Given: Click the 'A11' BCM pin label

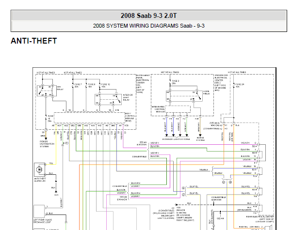Looking at the screenshot, I should click(x=93, y=126).
